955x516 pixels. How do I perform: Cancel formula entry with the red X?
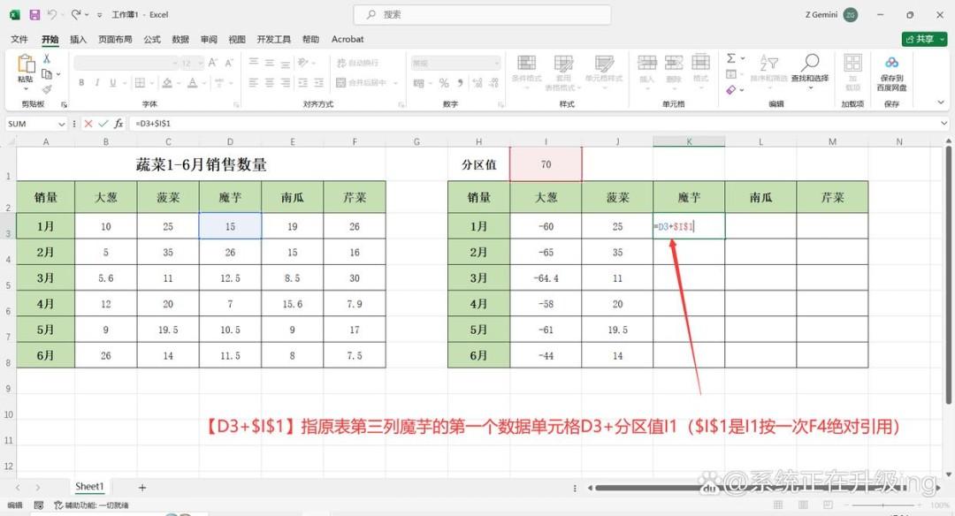(x=88, y=124)
